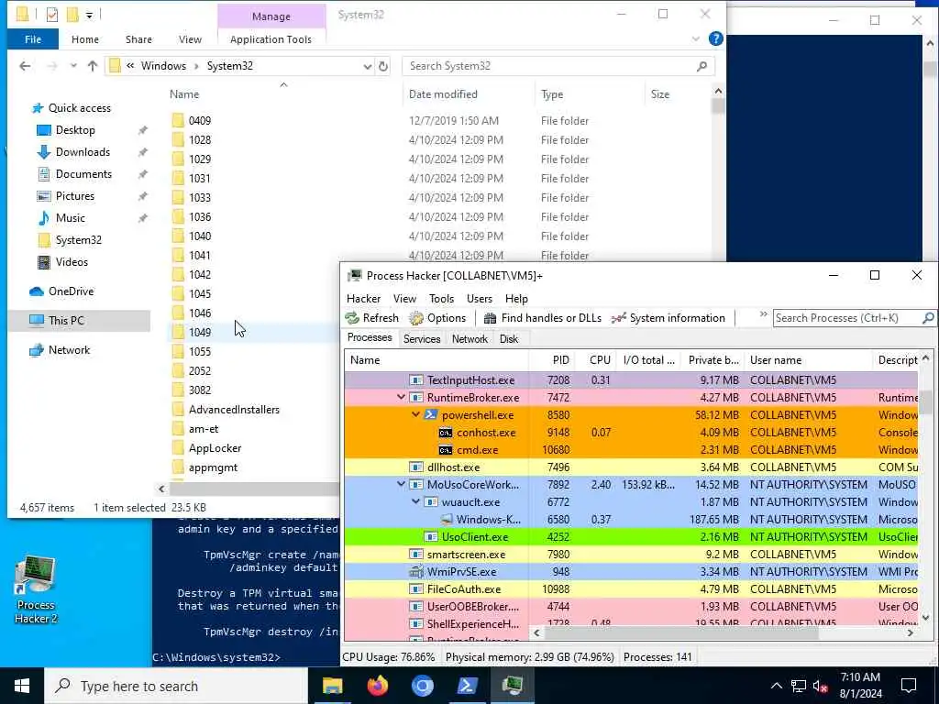The height and width of the screenshot is (704, 939).
Task: Open the Explorer File tab
Action: (x=33, y=38)
